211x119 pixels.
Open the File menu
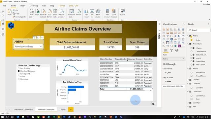[4, 6]
